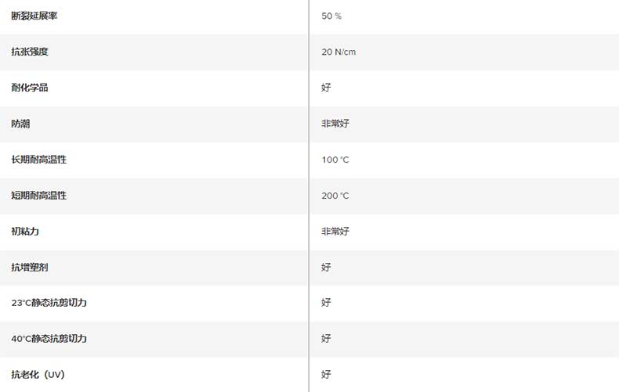Viewport: 619px width, 392px height.
Task: Select the 抗增塑剂 row label
Action: pyautogui.click(x=30, y=268)
